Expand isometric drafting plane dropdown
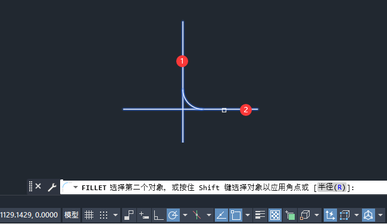Image resolution: width=387 pixels, height=224 pixels. pos(209,215)
